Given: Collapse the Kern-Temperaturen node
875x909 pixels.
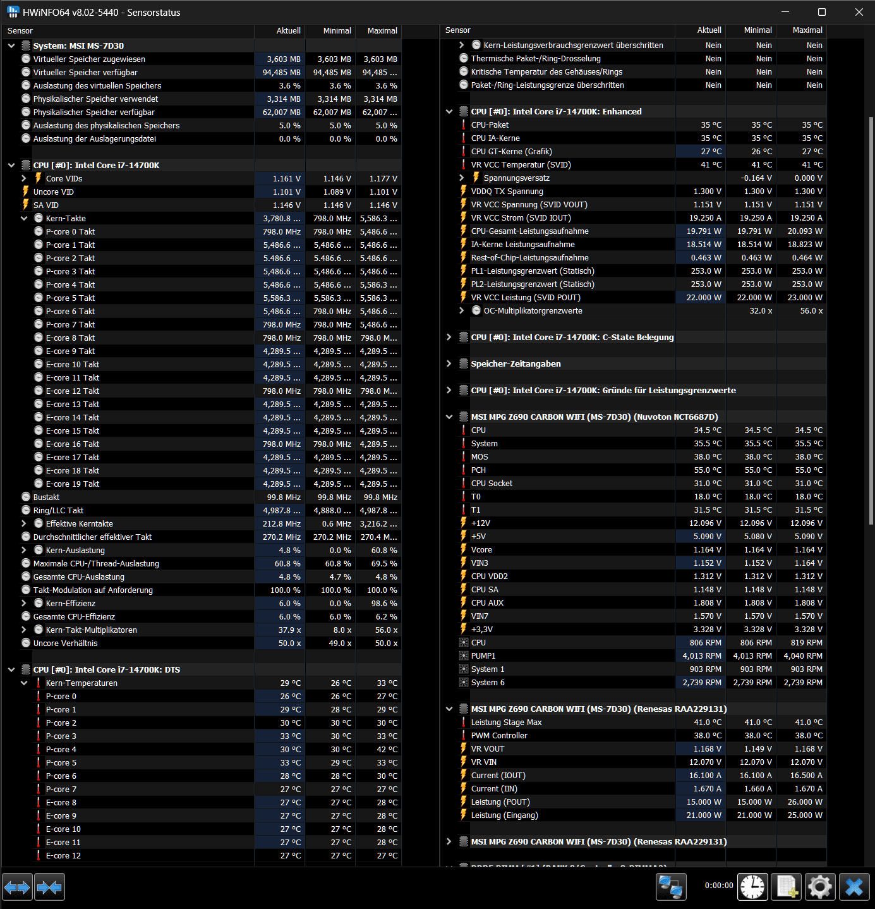Looking at the screenshot, I should click(x=24, y=683).
